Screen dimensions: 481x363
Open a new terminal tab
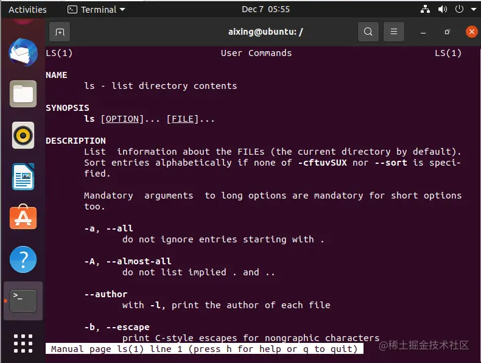[x=60, y=32]
